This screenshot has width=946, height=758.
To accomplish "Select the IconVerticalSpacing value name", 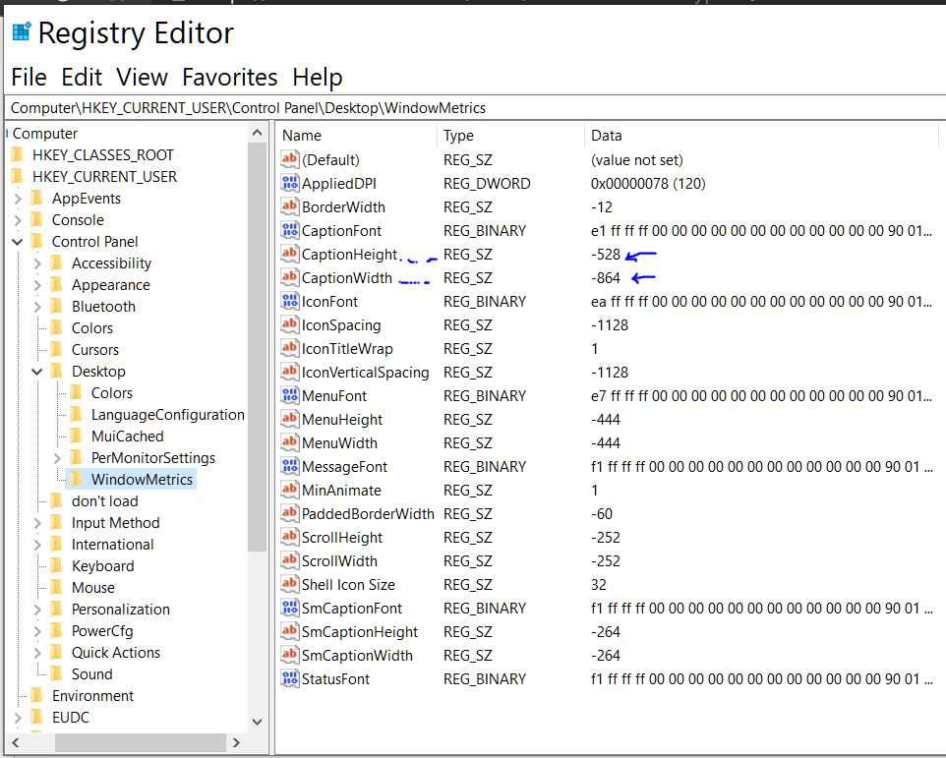I will 365,372.
